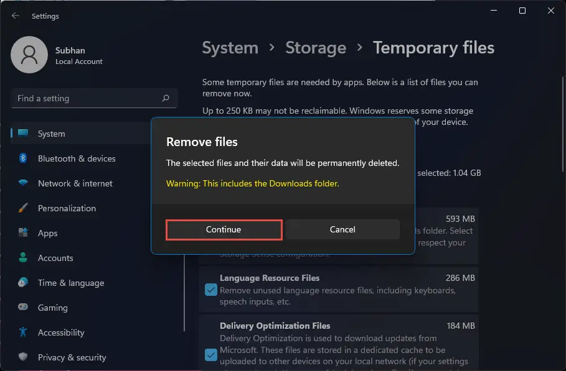Image resolution: width=566 pixels, height=371 pixels.
Task: Go to Storage in the breadcrumb
Action: coord(316,48)
